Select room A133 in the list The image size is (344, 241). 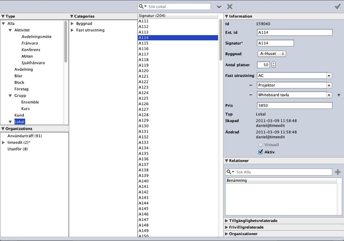click(x=178, y=143)
